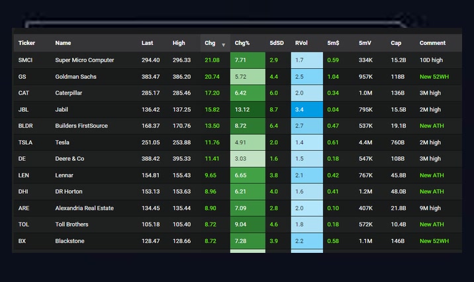Image resolution: width=474 pixels, height=282 pixels.
Task: Click the 10D high comment
Action: 431,60
